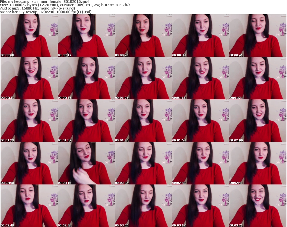Select the frame at 00:00:17
This screenshot has height=227, width=287.
(x=86, y=36)
